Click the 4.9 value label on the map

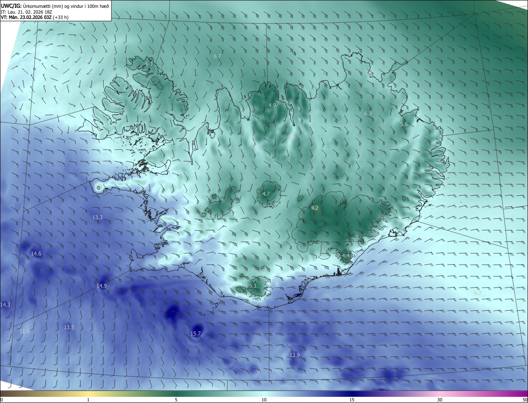(x=272, y=105)
